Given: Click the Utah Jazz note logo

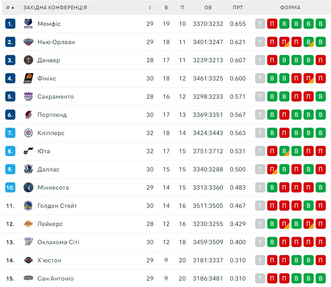Looking at the screenshot, I should 28,151.
